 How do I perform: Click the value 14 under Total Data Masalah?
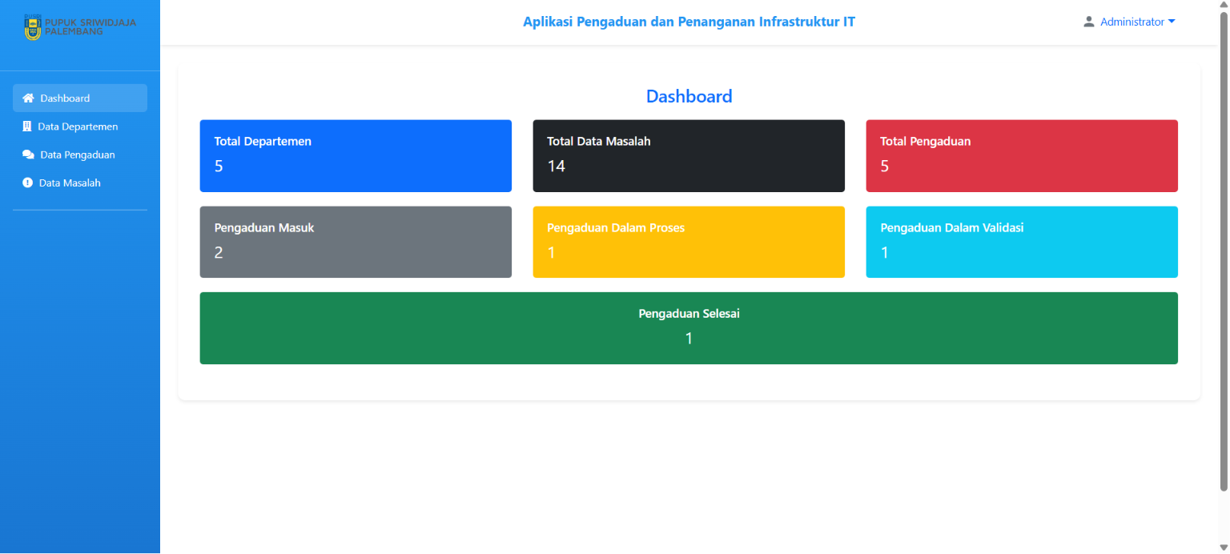pos(557,166)
